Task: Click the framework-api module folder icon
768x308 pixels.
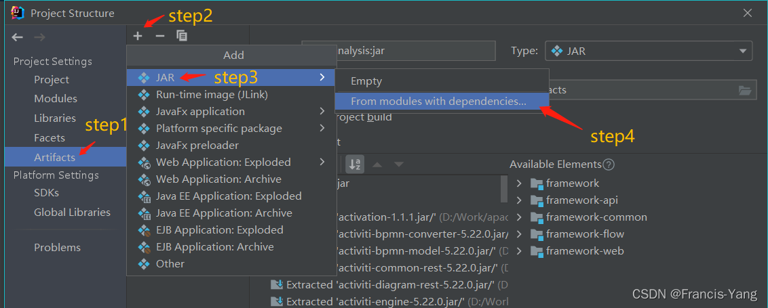Action: 537,200
